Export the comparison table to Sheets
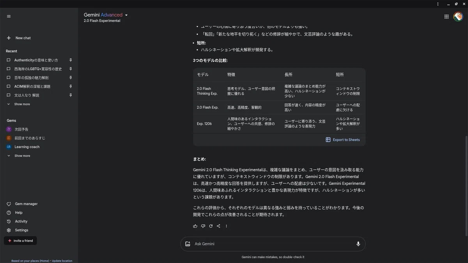The height and width of the screenshot is (263, 468). [x=342, y=140]
